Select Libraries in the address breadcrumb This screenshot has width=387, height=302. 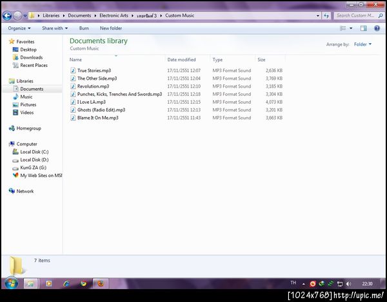[51, 15]
